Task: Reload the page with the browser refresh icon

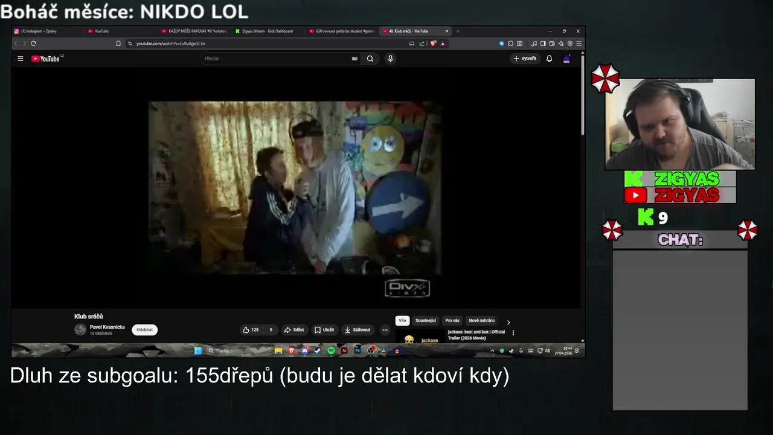Action: [x=33, y=43]
